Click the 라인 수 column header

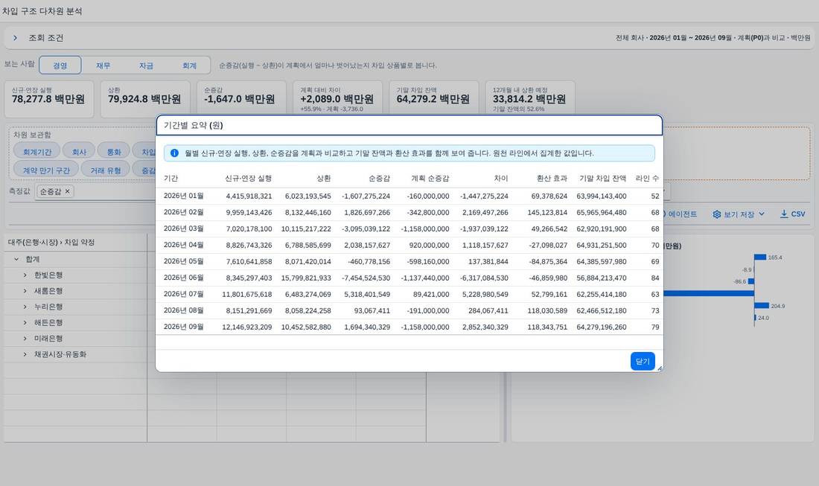click(647, 178)
